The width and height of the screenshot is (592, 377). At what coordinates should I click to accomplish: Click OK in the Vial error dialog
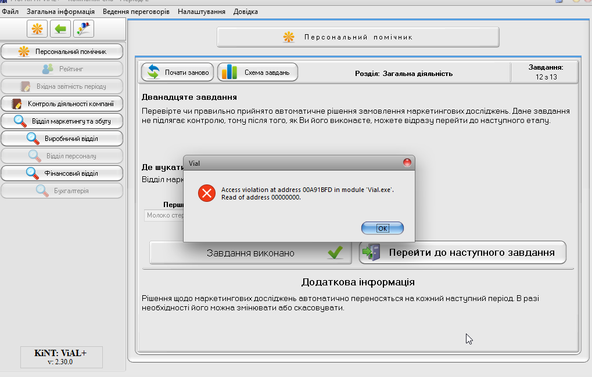(x=382, y=228)
